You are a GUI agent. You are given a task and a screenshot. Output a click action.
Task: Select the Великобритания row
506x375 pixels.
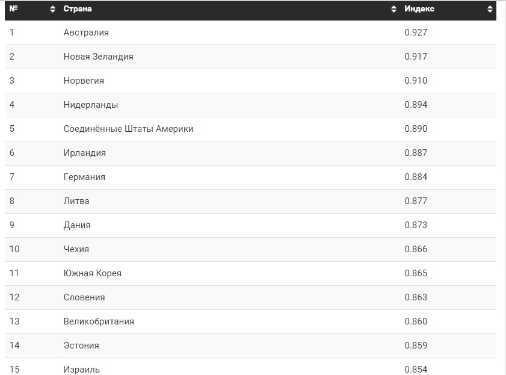99,321
